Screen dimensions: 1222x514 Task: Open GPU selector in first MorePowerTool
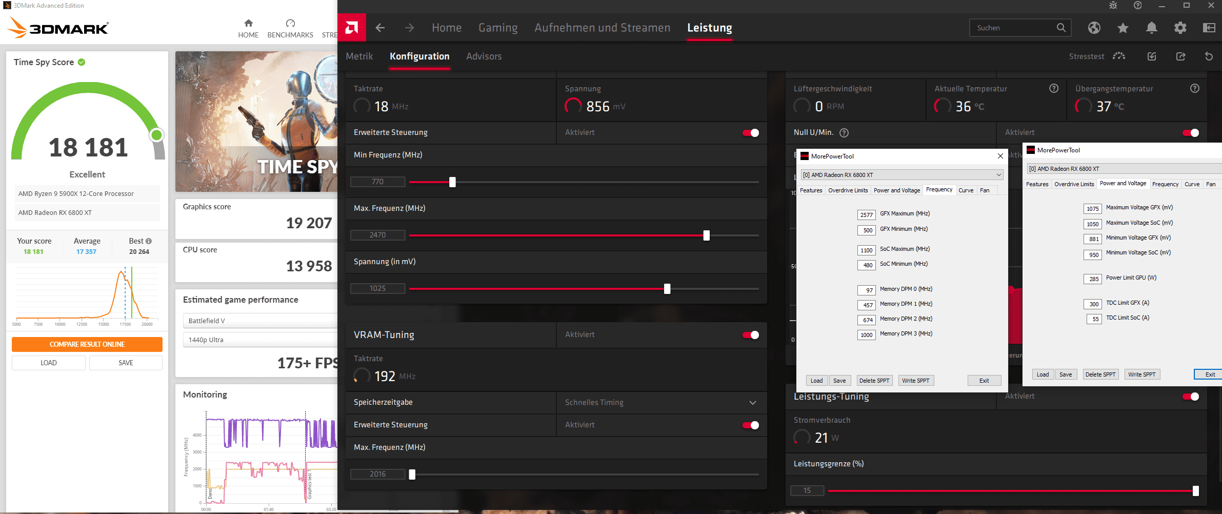point(902,175)
